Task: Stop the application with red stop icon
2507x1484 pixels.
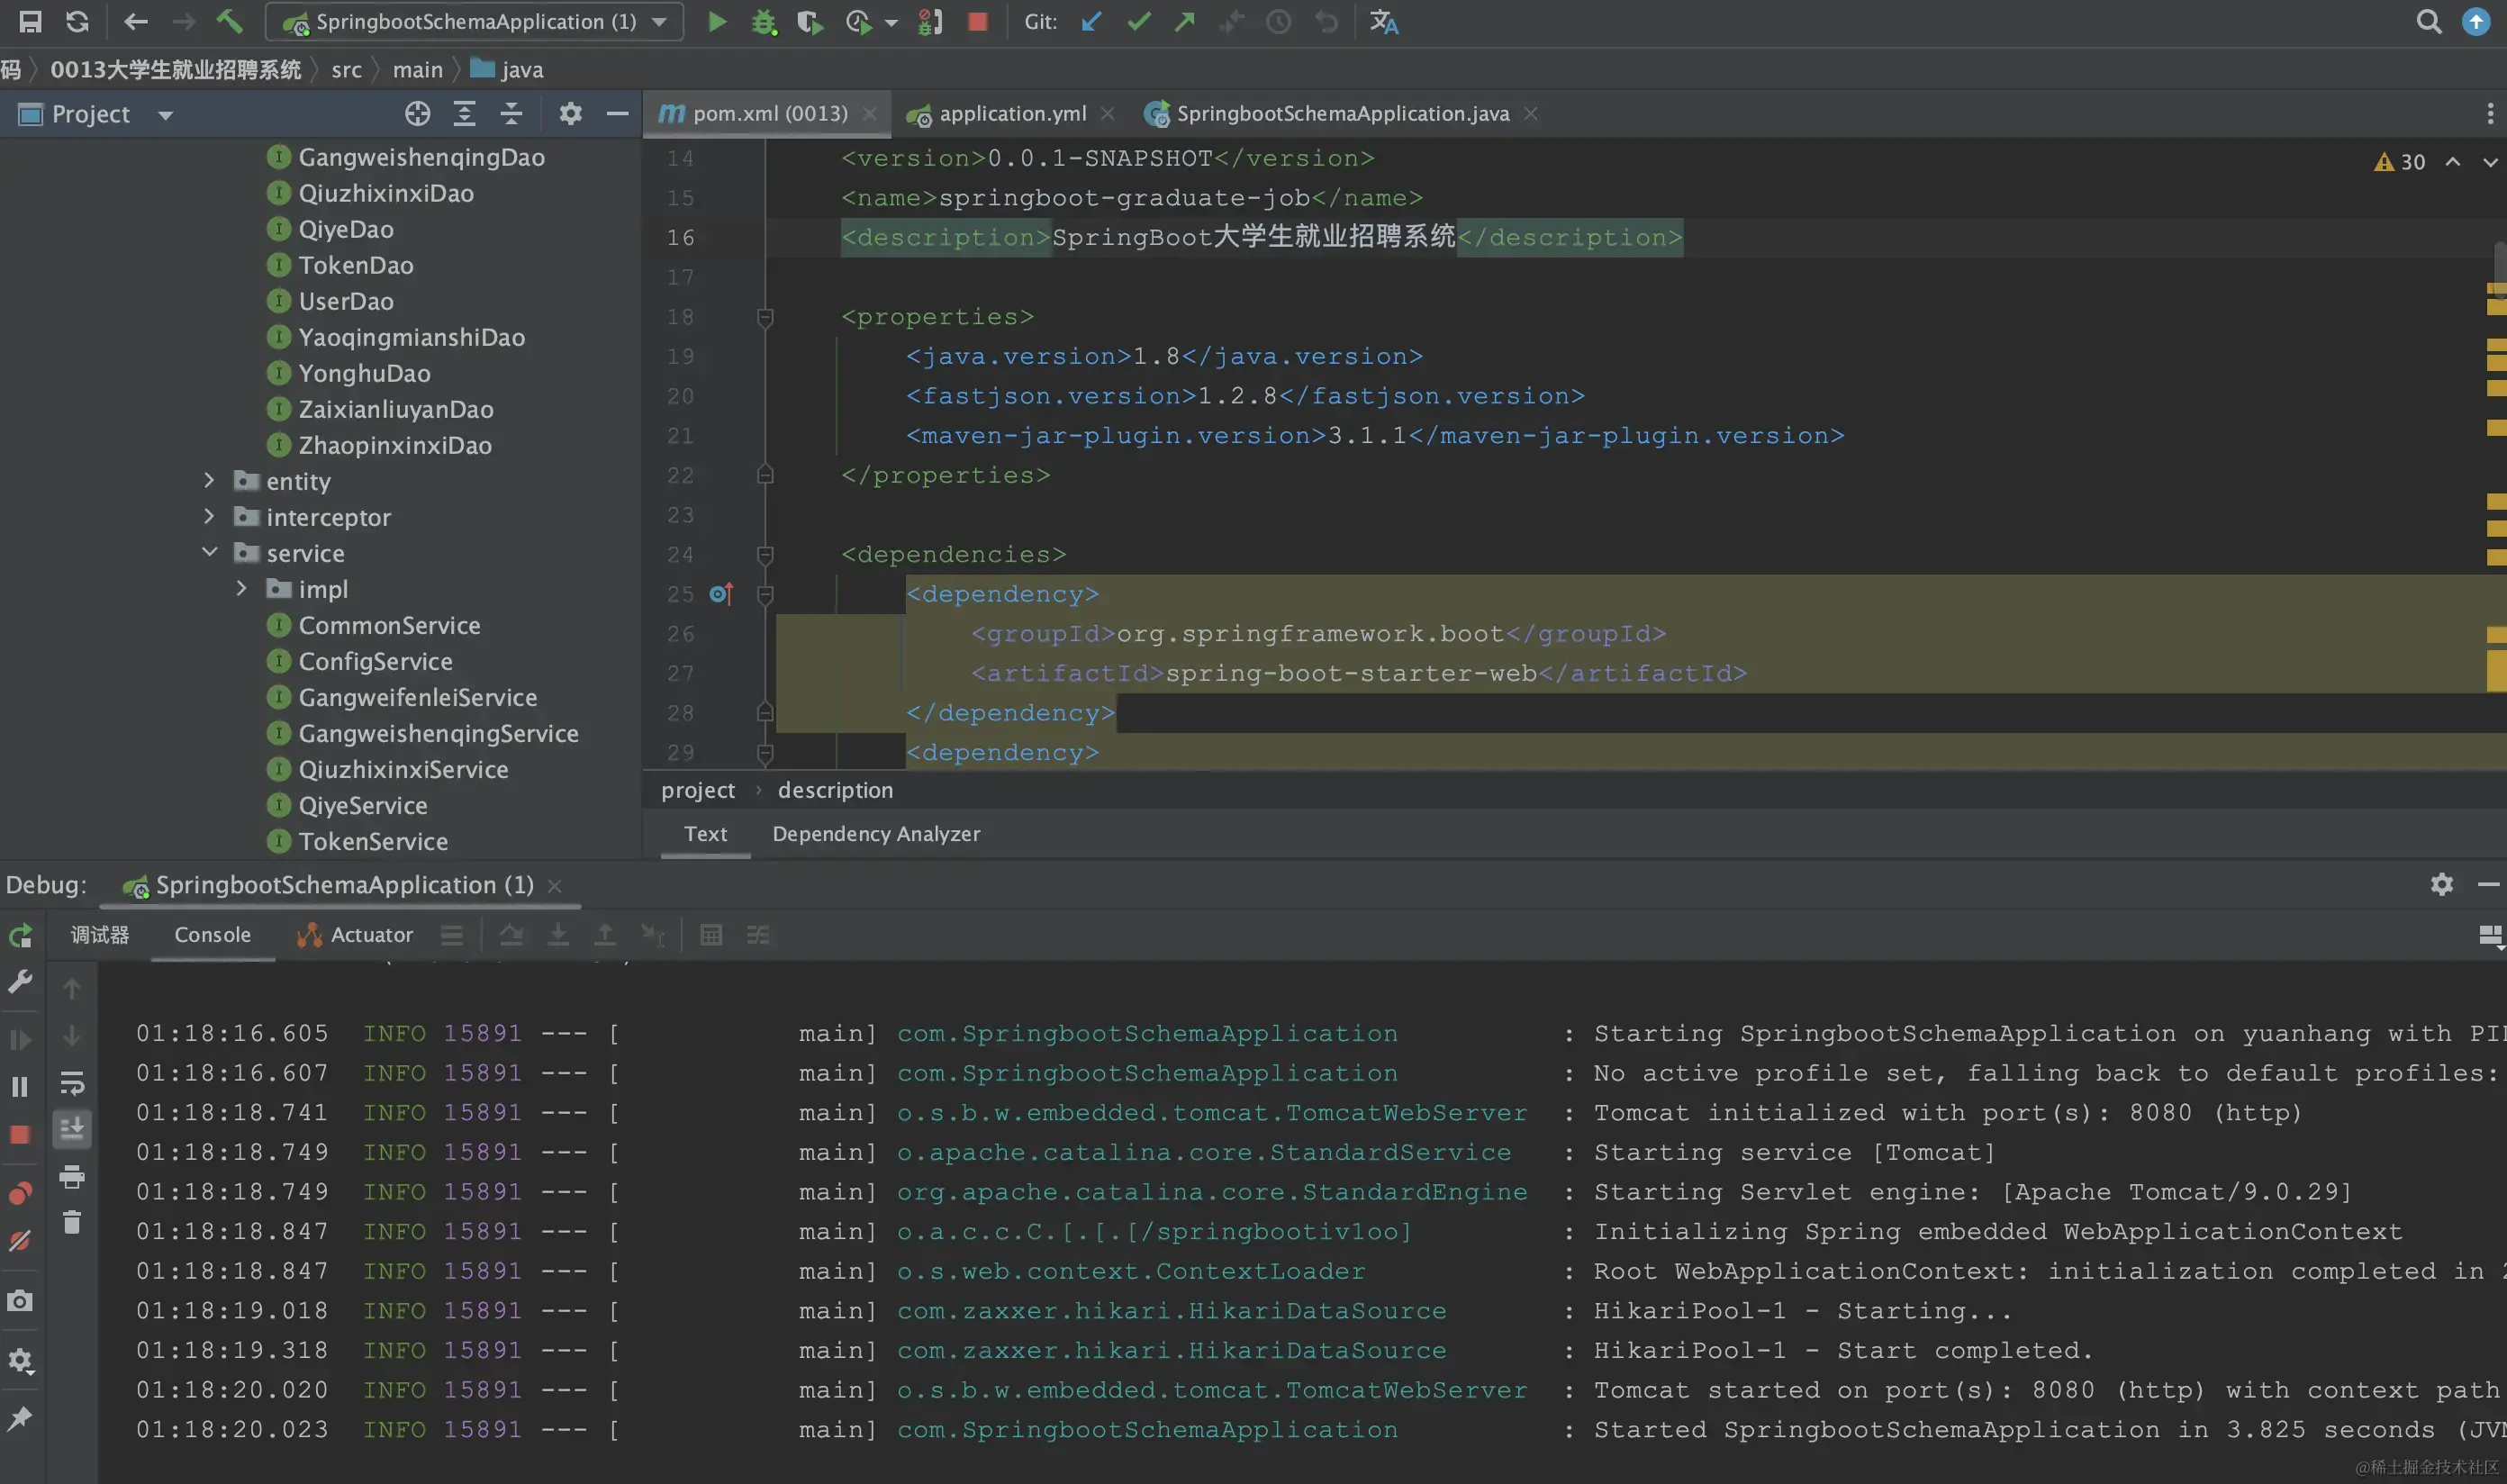Action: (977, 22)
